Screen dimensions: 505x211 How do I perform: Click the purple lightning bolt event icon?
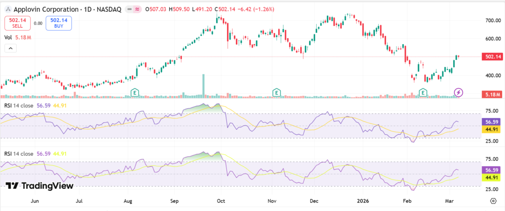459,92
